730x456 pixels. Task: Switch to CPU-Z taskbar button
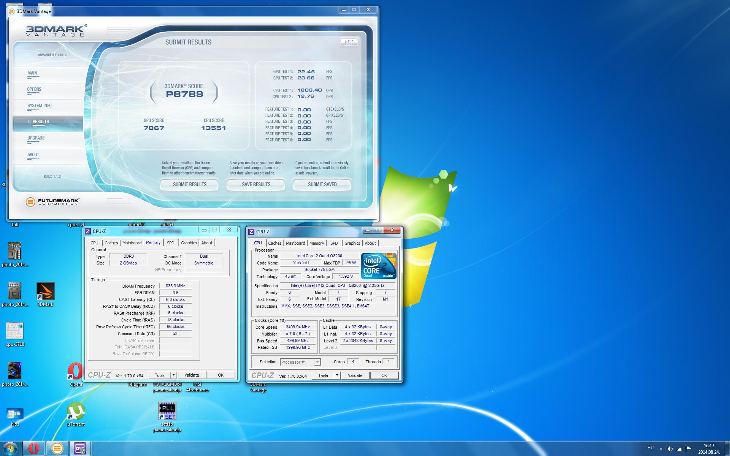tap(81, 448)
